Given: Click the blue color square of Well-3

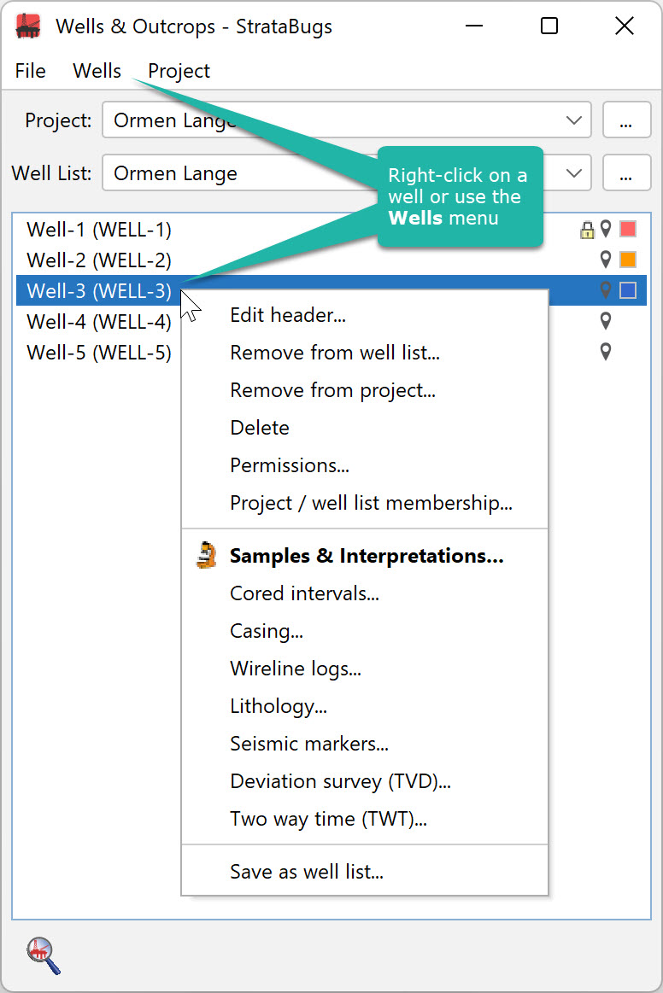Looking at the screenshot, I should click(628, 290).
